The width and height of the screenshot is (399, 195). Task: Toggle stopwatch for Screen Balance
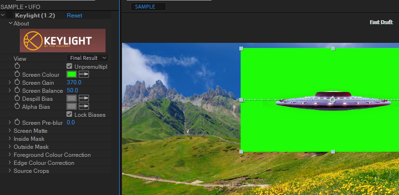coord(17,90)
